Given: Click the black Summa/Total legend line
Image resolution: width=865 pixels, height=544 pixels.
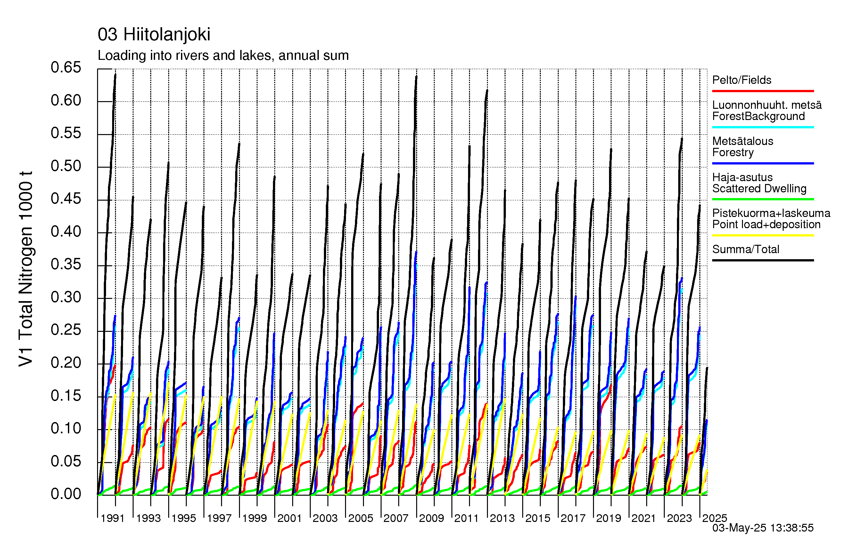Looking at the screenshot, I should point(762,260).
